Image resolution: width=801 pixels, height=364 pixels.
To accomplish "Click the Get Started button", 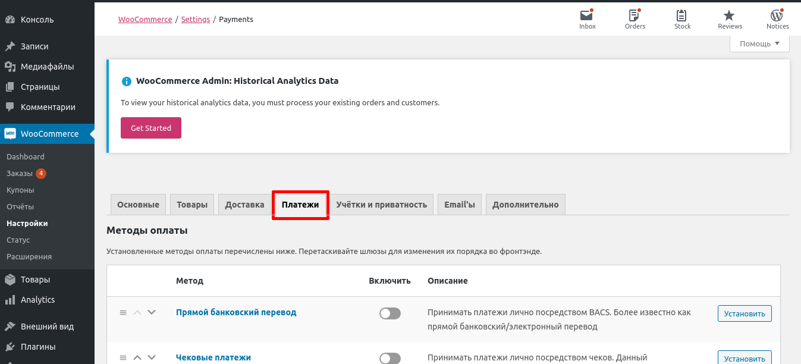I will [x=151, y=128].
